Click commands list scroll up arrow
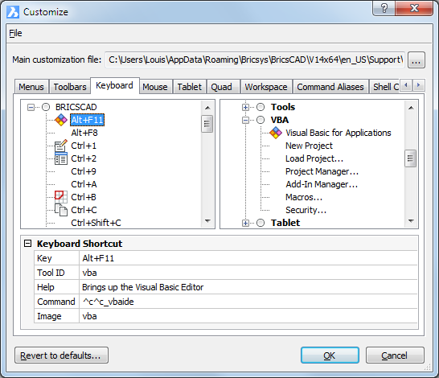This screenshot has width=439, height=378. (411, 108)
